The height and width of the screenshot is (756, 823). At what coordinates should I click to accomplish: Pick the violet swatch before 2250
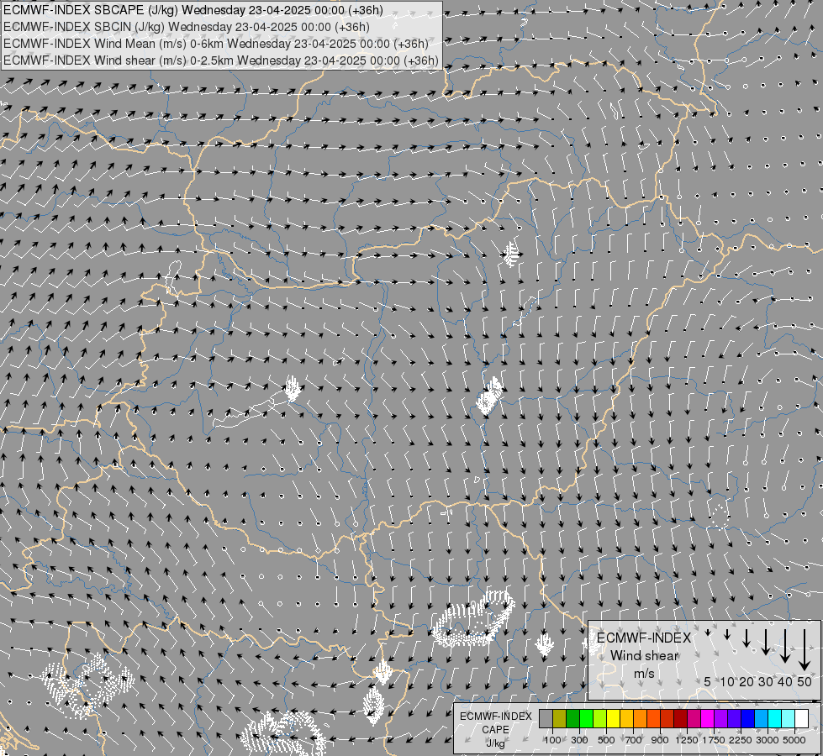[x=735, y=718]
